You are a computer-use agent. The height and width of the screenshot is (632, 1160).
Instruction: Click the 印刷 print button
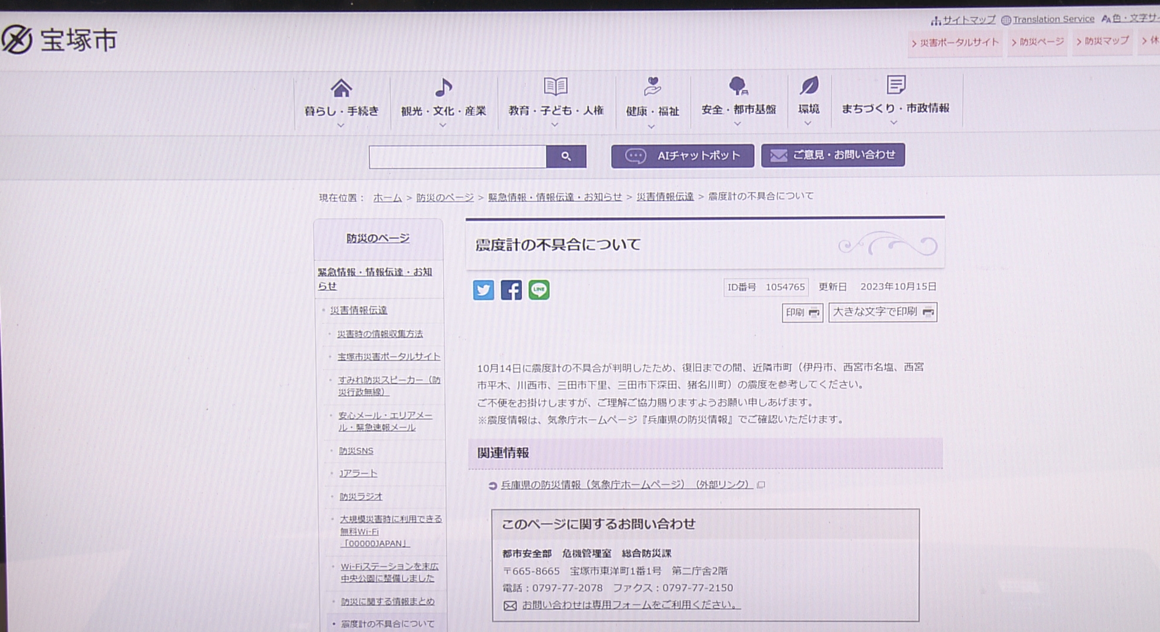click(x=802, y=312)
